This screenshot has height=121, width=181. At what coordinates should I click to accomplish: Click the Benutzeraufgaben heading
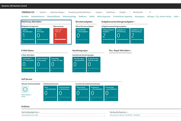[x=84, y=22]
